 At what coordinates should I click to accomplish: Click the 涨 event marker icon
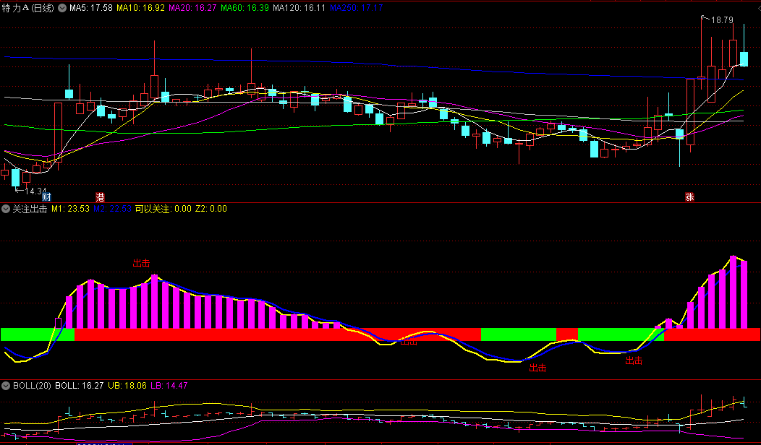tap(689, 196)
